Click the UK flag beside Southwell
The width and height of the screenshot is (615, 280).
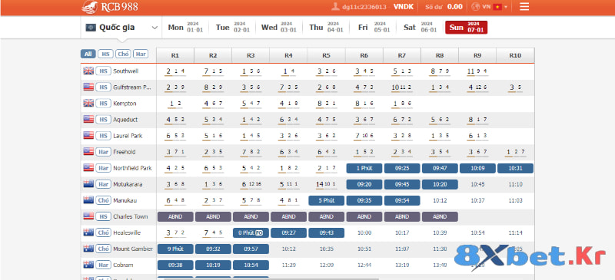[x=88, y=71]
